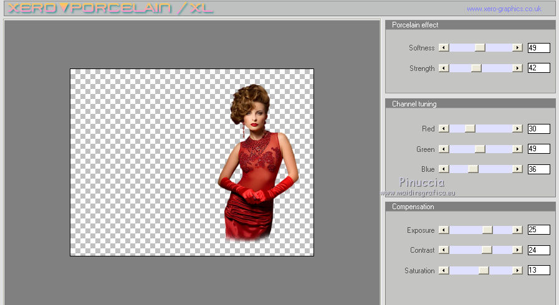This screenshot has height=305, width=559.
Task: Lower Saturation using its left arrow
Action: click(444, 271)
